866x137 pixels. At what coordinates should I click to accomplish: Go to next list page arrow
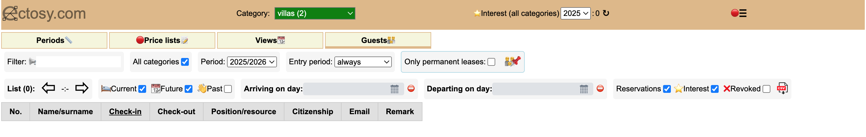81,88
